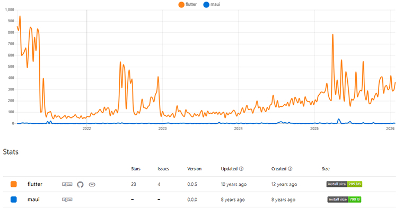The image size is (403, 209).
Task: Click the orange flutter color swatch in Stats
Action: tap(14, 184)
